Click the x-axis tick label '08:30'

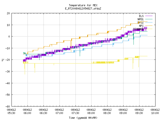(107, 113)
